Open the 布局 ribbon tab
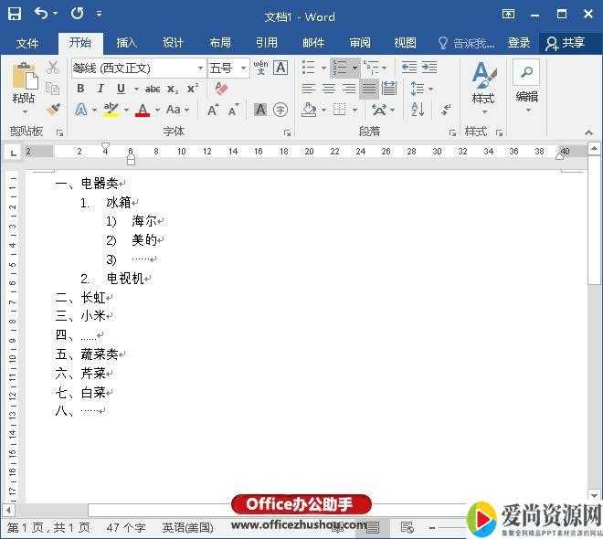The image size is (603, 539). point(220,43)
